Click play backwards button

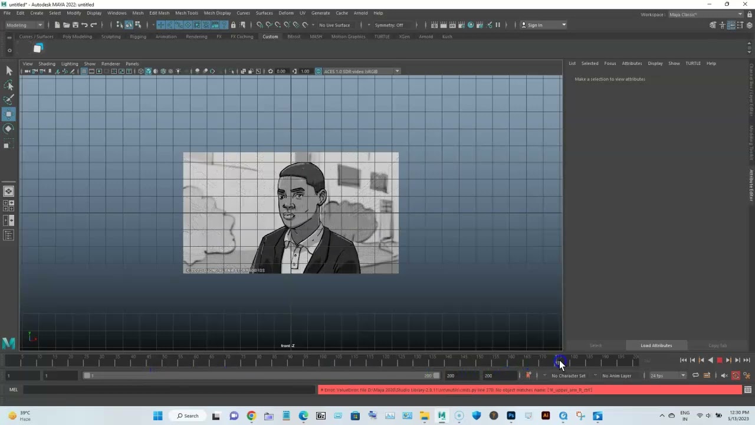point(710,360)
